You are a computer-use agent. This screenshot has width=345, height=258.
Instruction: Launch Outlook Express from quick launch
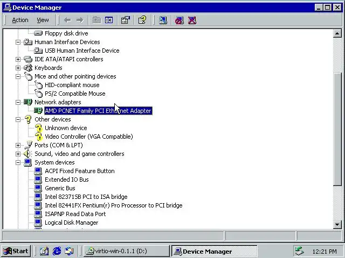point(70,251)
